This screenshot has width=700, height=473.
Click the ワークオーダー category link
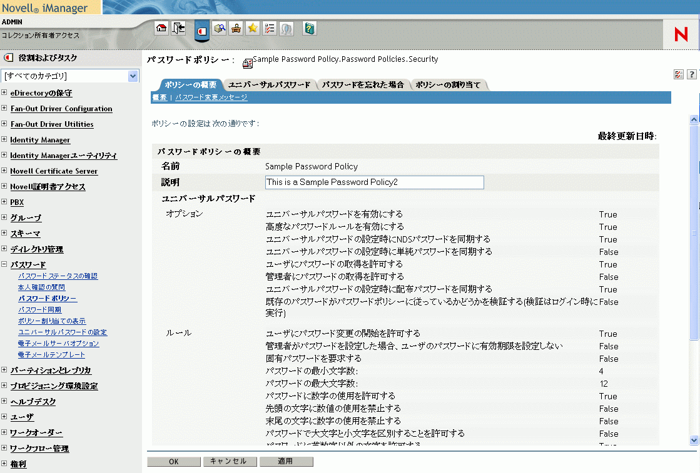36,433
